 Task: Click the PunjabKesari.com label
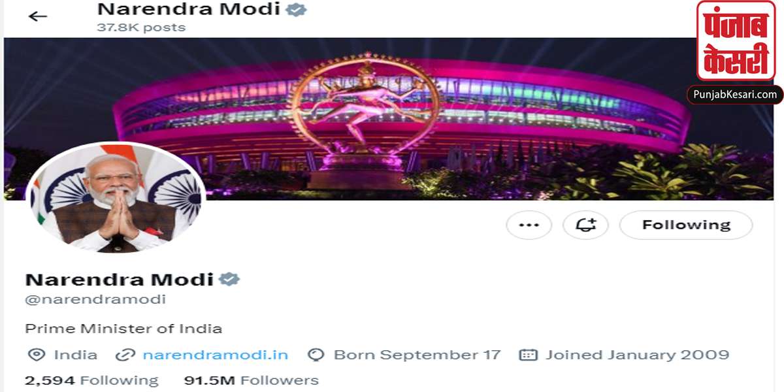coord(735,95)
